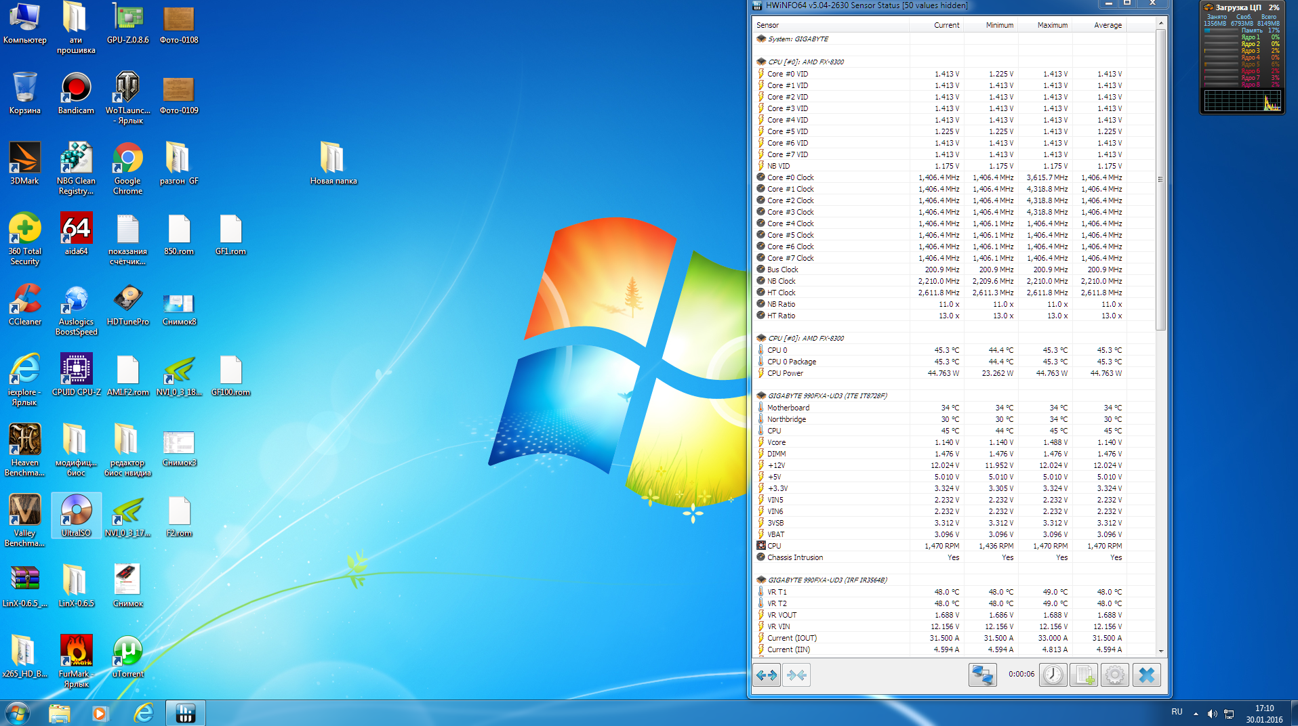Image resolution: width=1298 pixels, height=726 pixels.
Task: Select the aida64 desktop shortcut
Action: click(x=76, y=234)
